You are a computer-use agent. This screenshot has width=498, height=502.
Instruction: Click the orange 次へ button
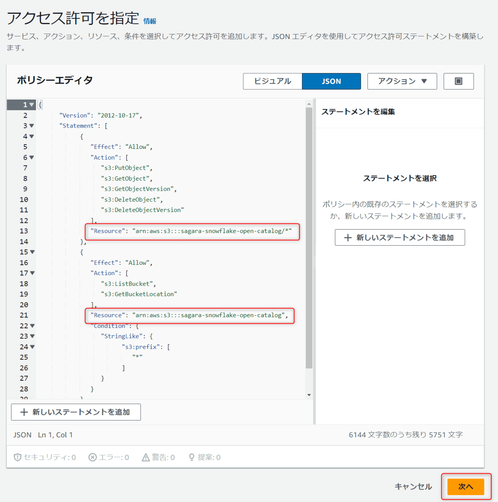tap(466, 487)
